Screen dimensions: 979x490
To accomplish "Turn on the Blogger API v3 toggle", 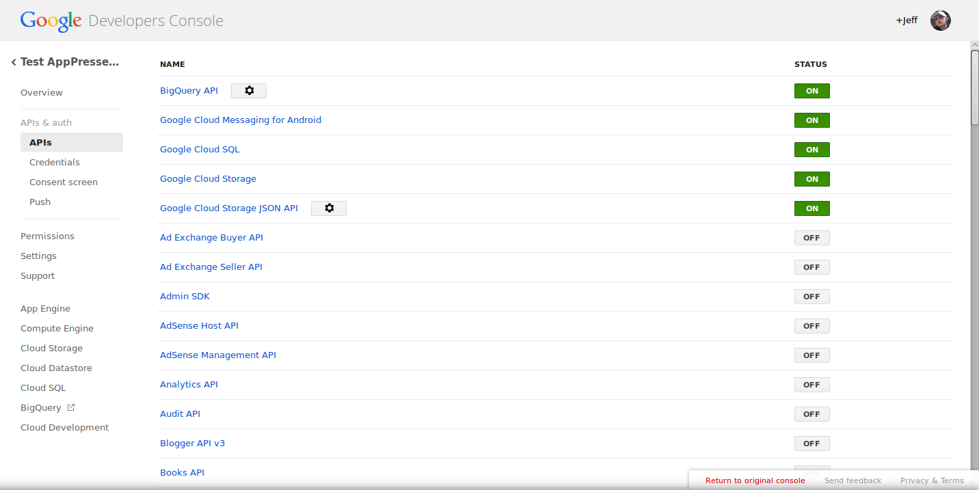I will (812, 444).
